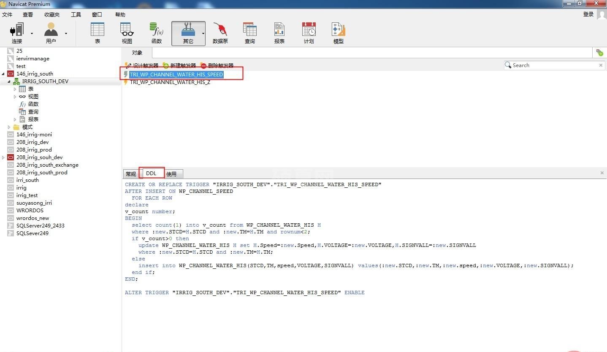Viewport: 607px width, 352px height.
Task: Open the 工具 menu
Action: tap(76, 14)
